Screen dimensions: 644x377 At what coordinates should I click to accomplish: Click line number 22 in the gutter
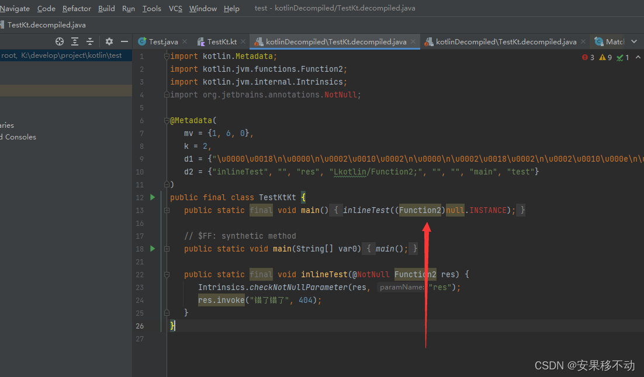(x=140, y=274)
